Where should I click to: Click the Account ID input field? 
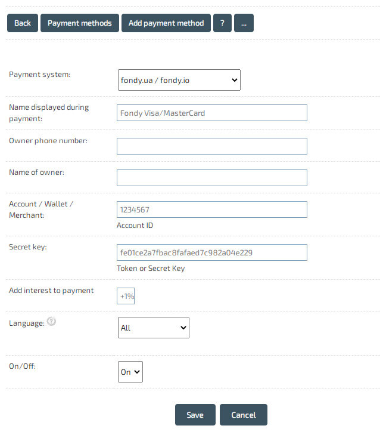point(211,209)
